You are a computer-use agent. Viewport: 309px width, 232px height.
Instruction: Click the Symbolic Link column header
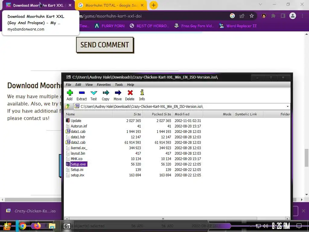(248, 114)
